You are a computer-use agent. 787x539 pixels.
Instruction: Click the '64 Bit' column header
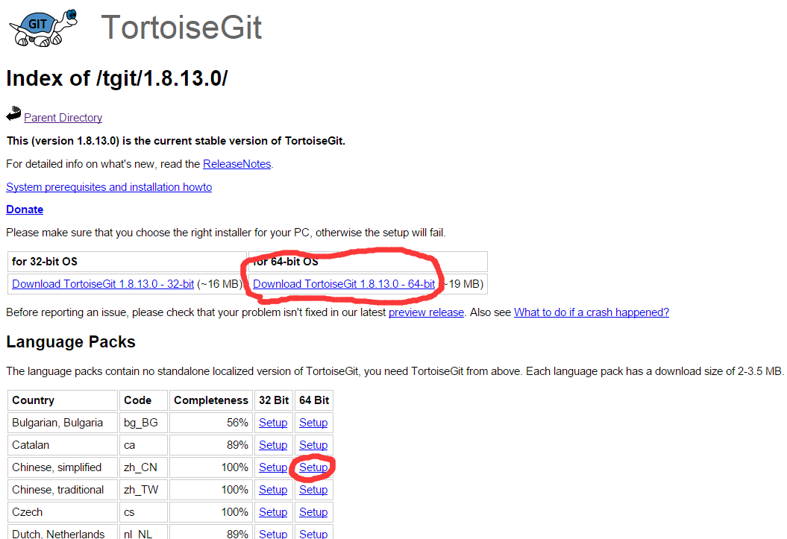tap(314, 400)
